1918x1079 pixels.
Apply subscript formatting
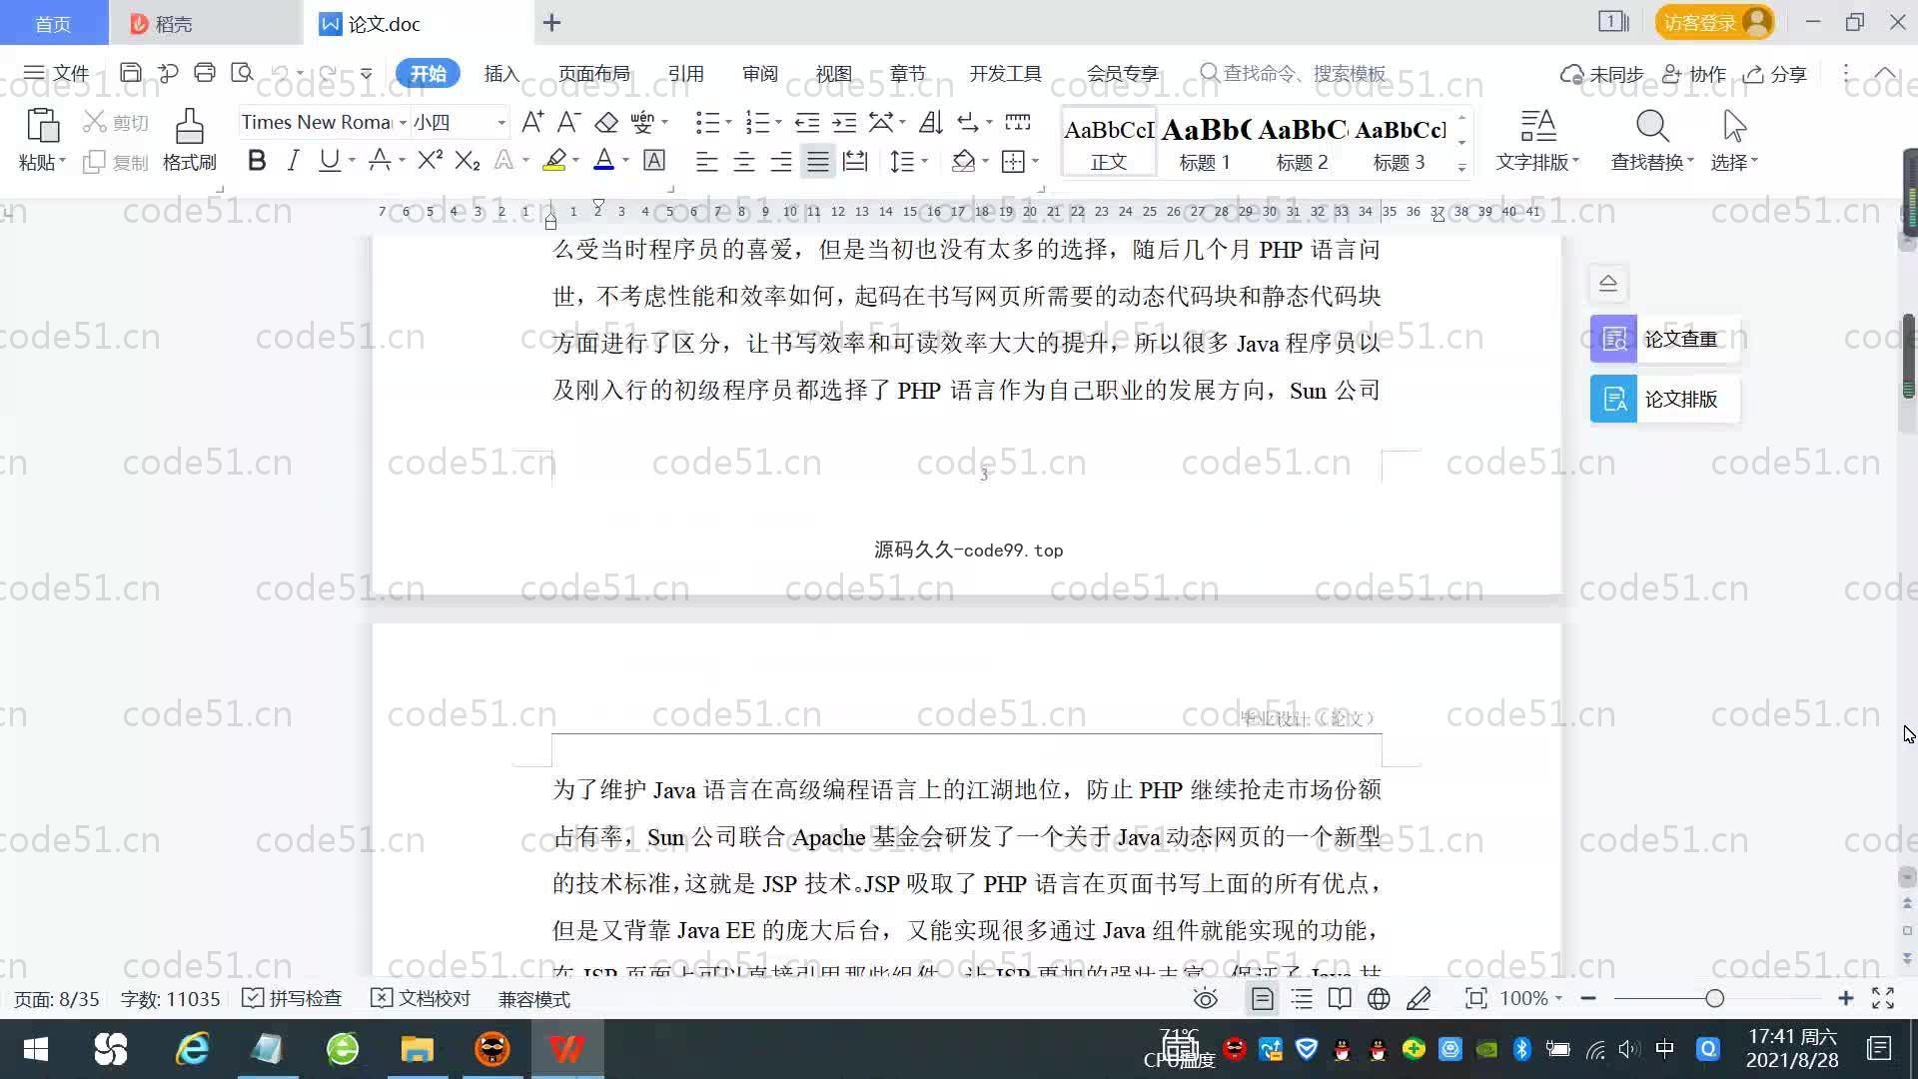click(468, 160)
